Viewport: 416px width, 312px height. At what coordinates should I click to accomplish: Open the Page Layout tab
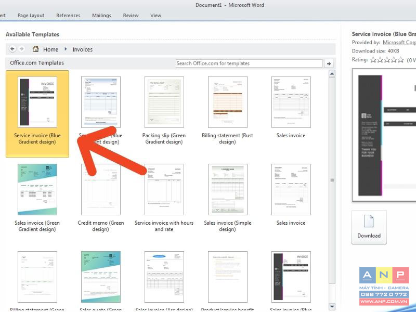(31, 16)
